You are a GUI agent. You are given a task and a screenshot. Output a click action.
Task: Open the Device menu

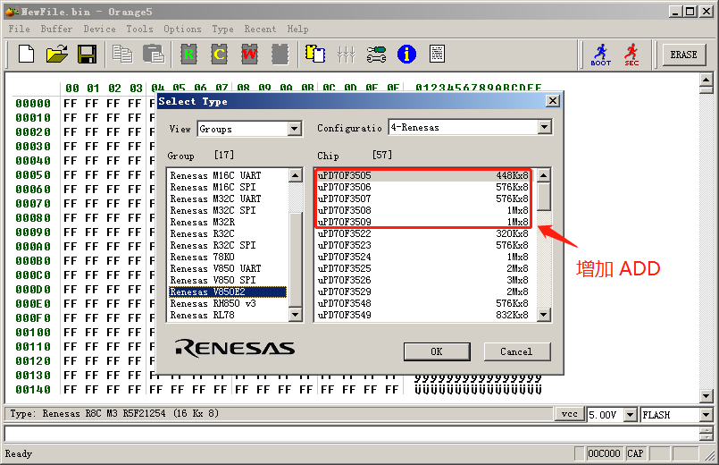click(x=99, y=29)
